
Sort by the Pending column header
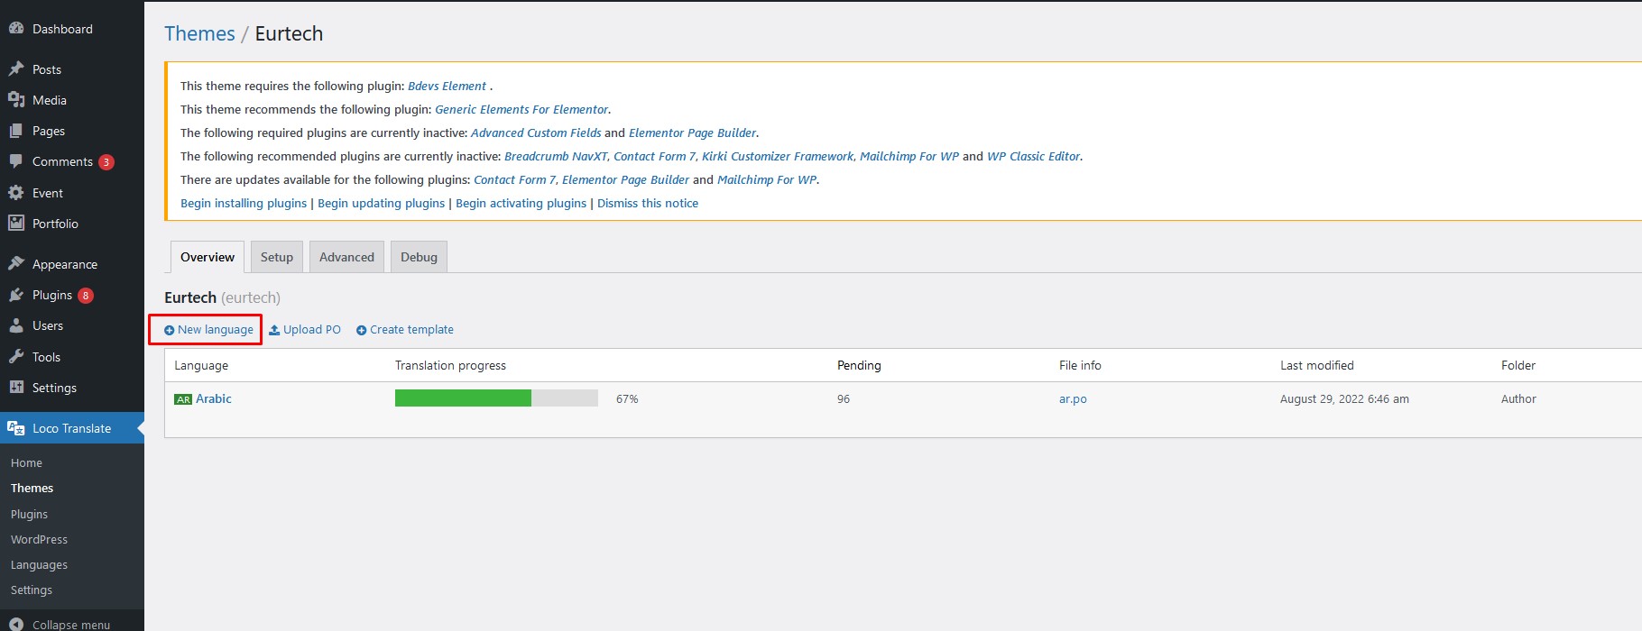pyautogui.click(x=859, y=365)
